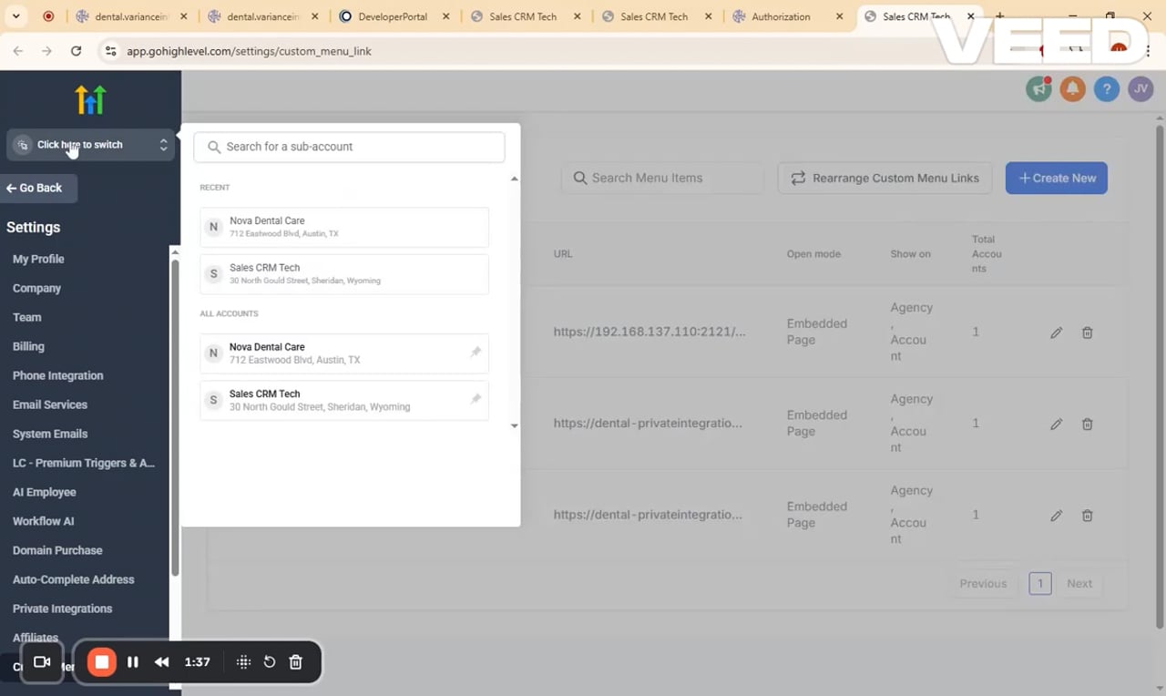Click the pencil icon beside the last dental-privateintegratio URL
This screenshot has width=1166, height=696.
click(x=1056, y=516)
